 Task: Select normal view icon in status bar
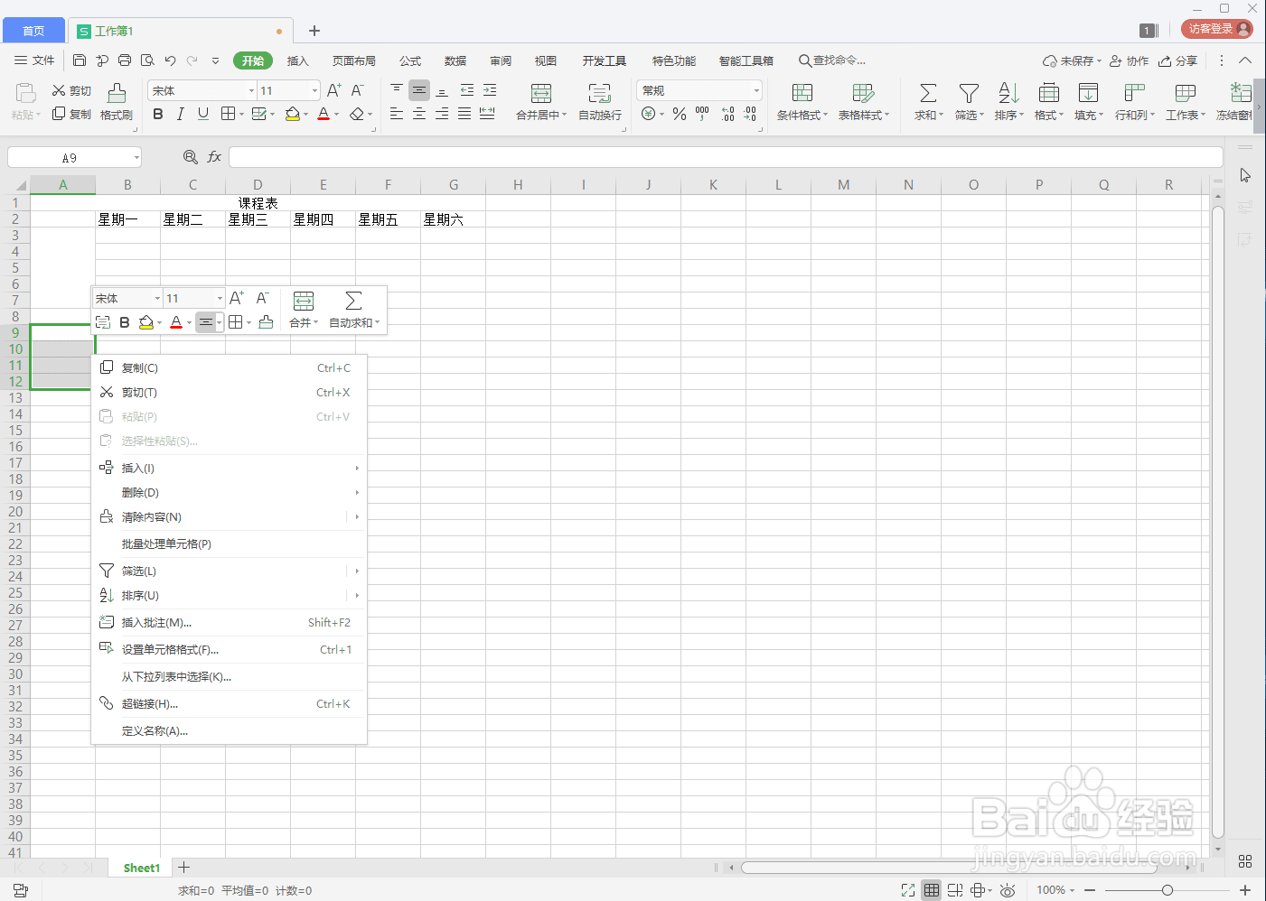coord(932,890)
